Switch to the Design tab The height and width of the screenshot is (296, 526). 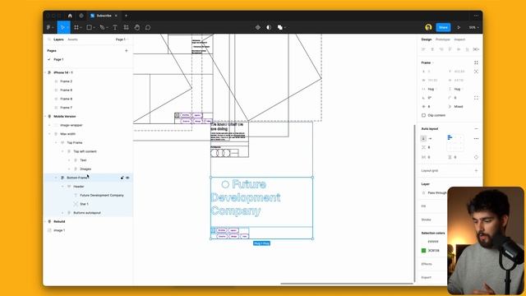click(427, 39)
